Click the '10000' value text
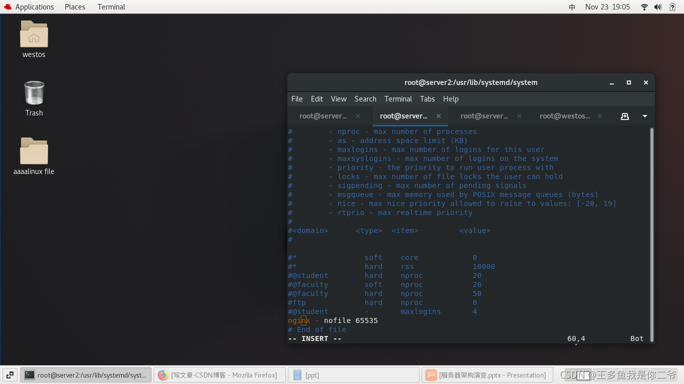Viewport: 684px width, 384px height. coord(484,266)
